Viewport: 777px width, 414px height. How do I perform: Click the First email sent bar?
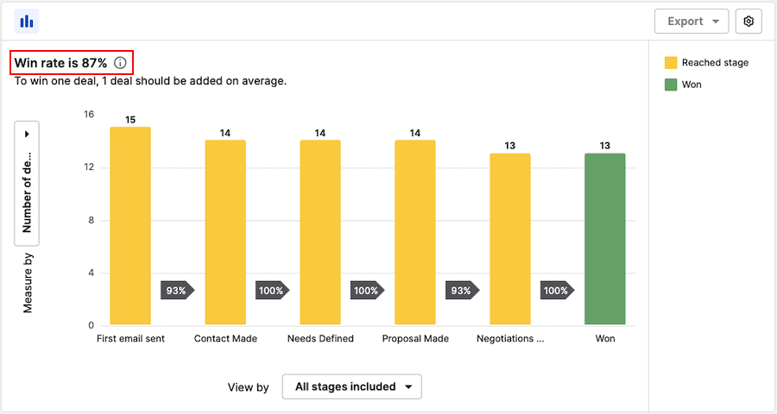[x=130, y=226]
